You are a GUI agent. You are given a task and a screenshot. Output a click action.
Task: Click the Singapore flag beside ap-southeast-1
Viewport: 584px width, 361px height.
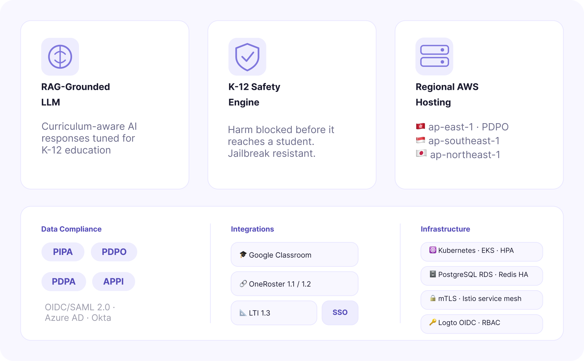pos(420,140)
